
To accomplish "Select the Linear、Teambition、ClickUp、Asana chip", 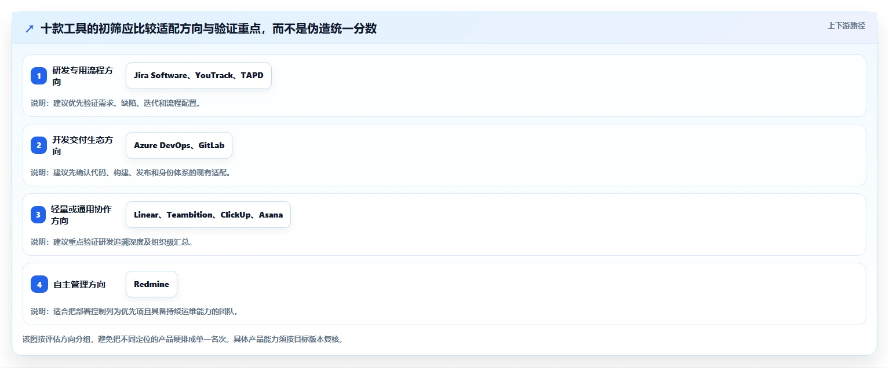I will click(x=208, y=215).
